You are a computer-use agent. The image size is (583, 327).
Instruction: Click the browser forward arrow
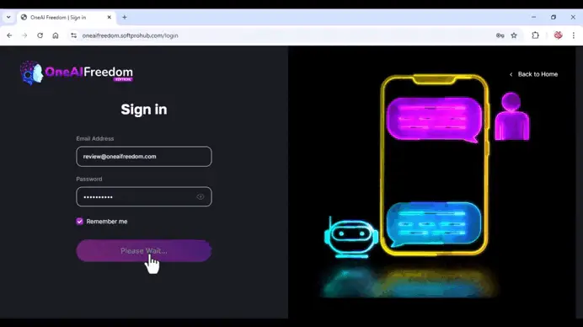24,35
